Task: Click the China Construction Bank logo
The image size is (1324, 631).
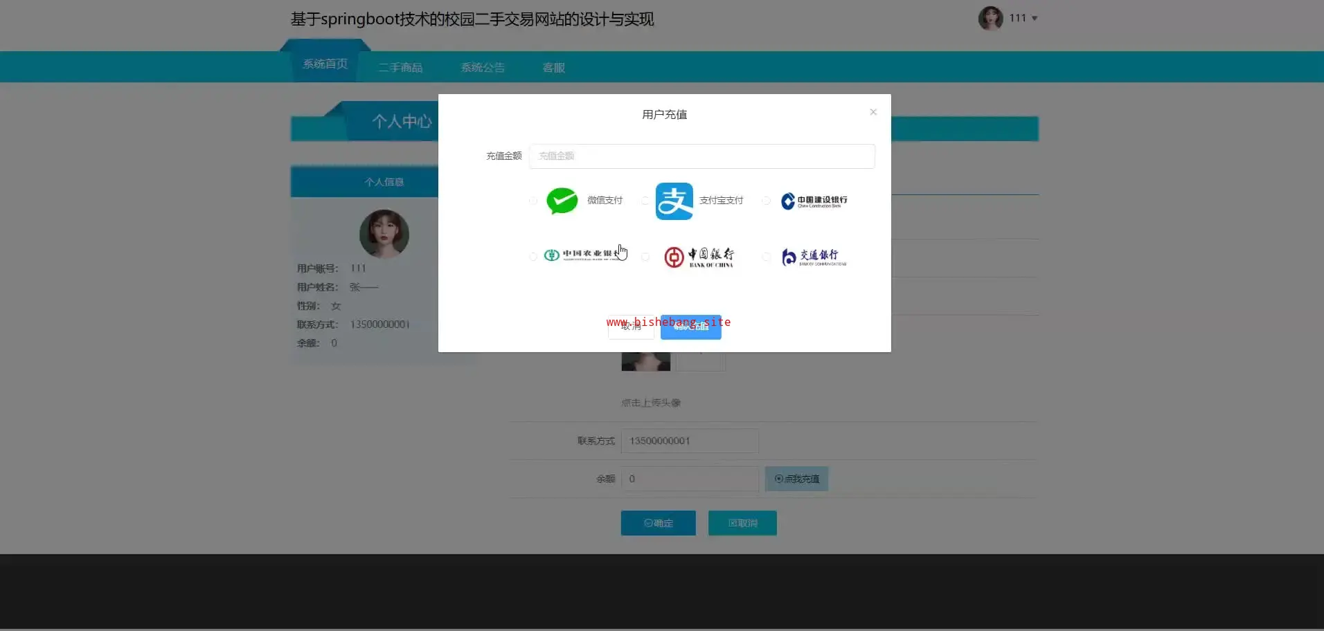Action: point(814,201)
